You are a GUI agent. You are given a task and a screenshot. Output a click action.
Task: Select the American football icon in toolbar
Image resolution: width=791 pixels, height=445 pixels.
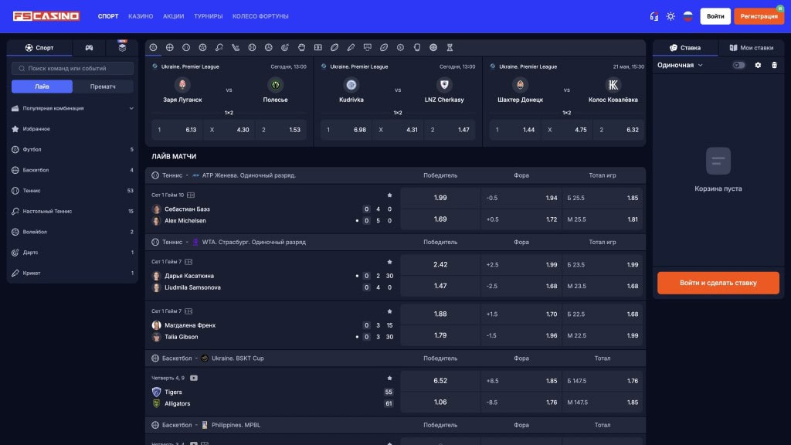tap(384, 47)
